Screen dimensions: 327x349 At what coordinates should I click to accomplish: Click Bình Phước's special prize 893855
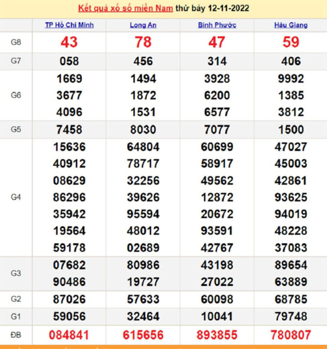[217, 335]
